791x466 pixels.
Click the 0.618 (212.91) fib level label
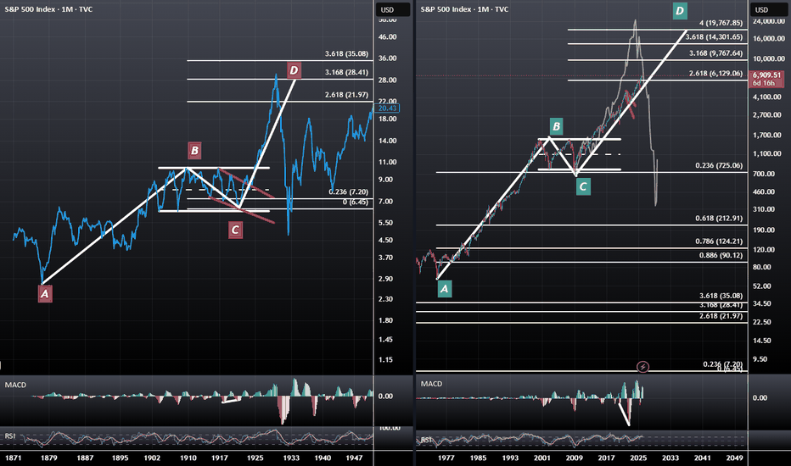tap(719, 218)
